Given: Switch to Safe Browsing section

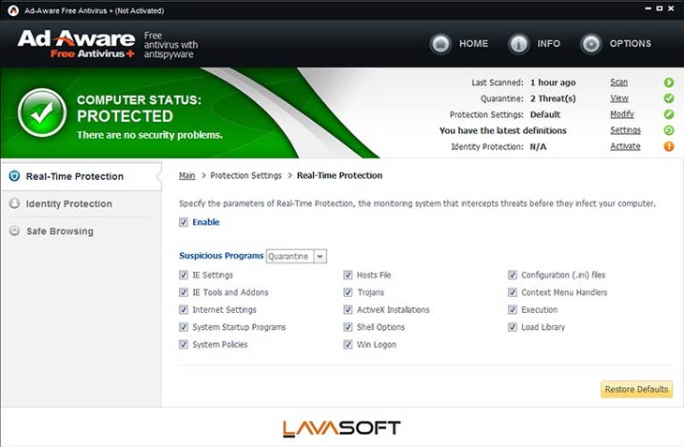Looking at the screenshot, I should (82, 231).
